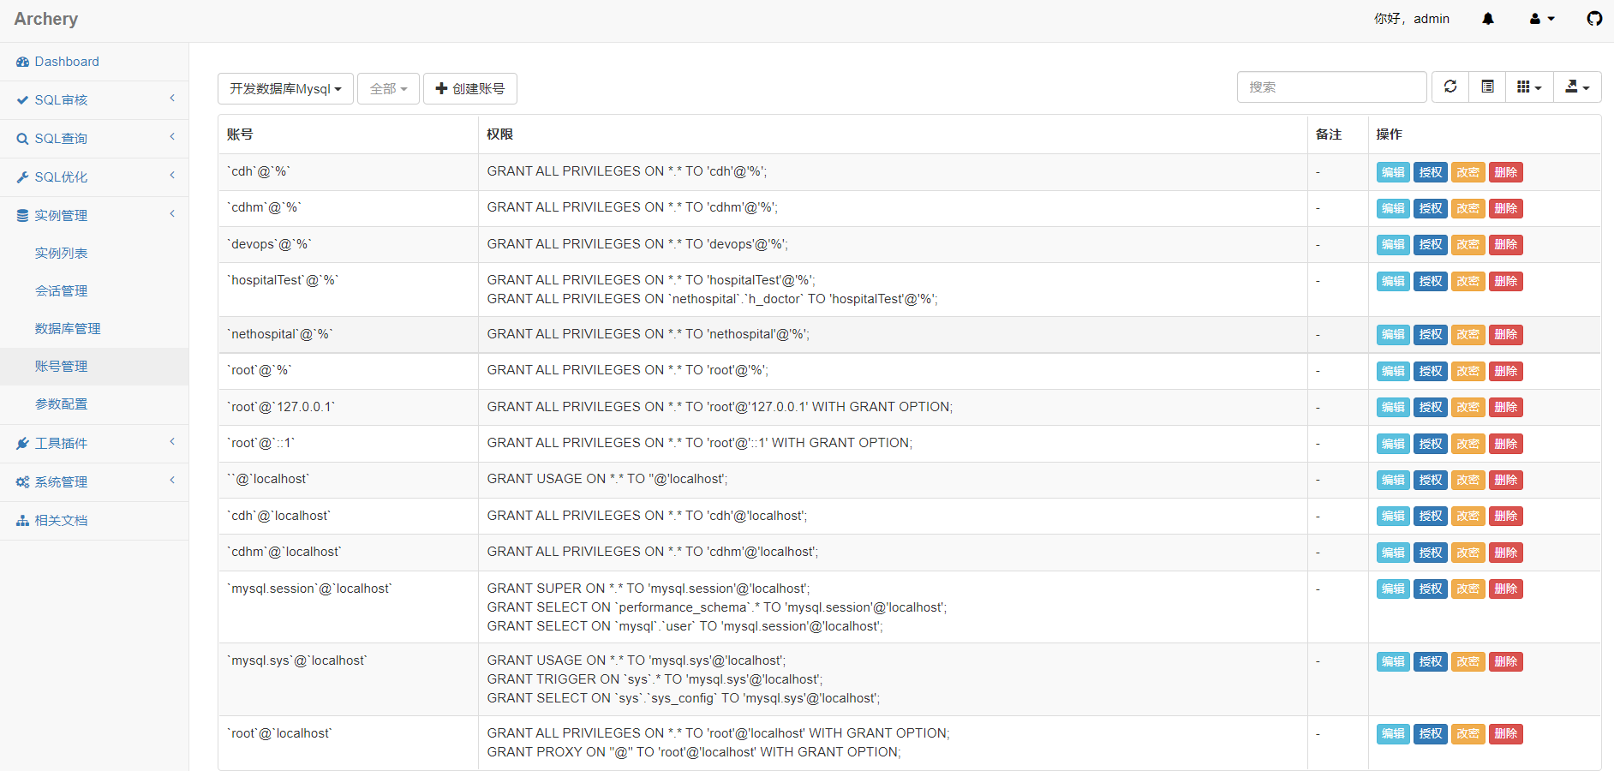Open the user profile dropdown

(1542, 19)
